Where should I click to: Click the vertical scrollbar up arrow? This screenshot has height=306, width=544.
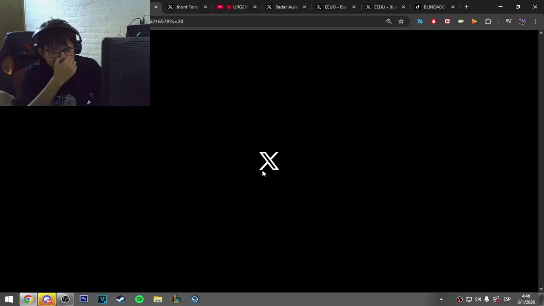541,32
